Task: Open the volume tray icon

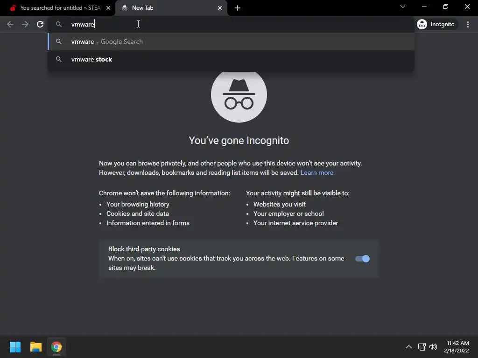Action: pyautogui.click(x=433, y=347)
